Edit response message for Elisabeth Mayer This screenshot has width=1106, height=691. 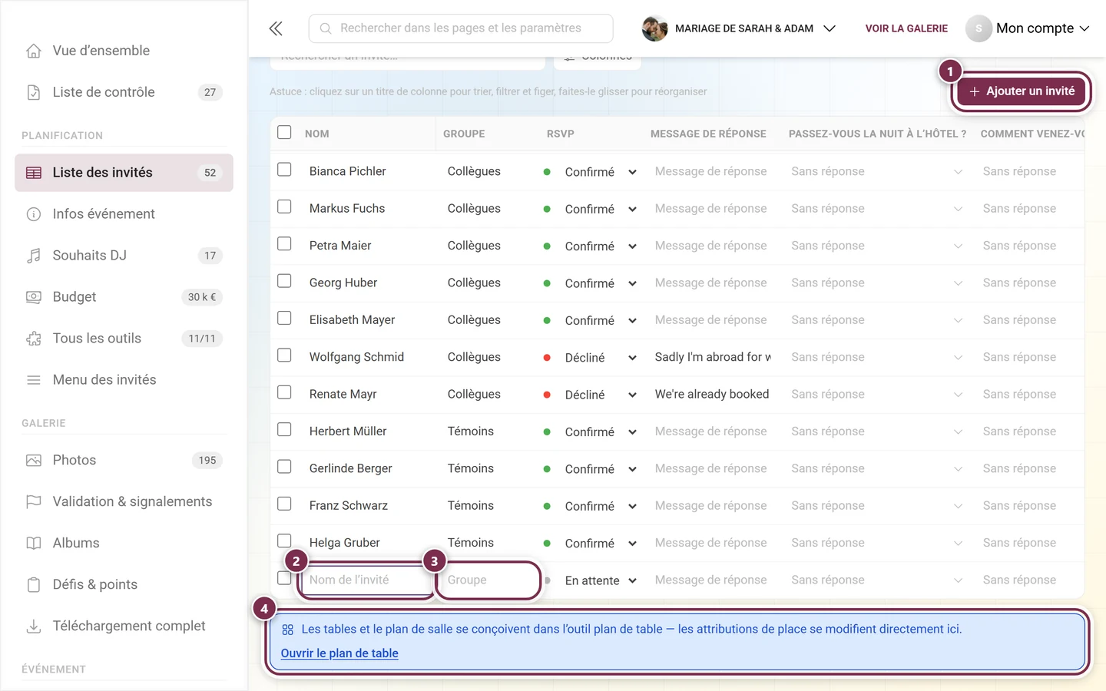click(711, 320)
